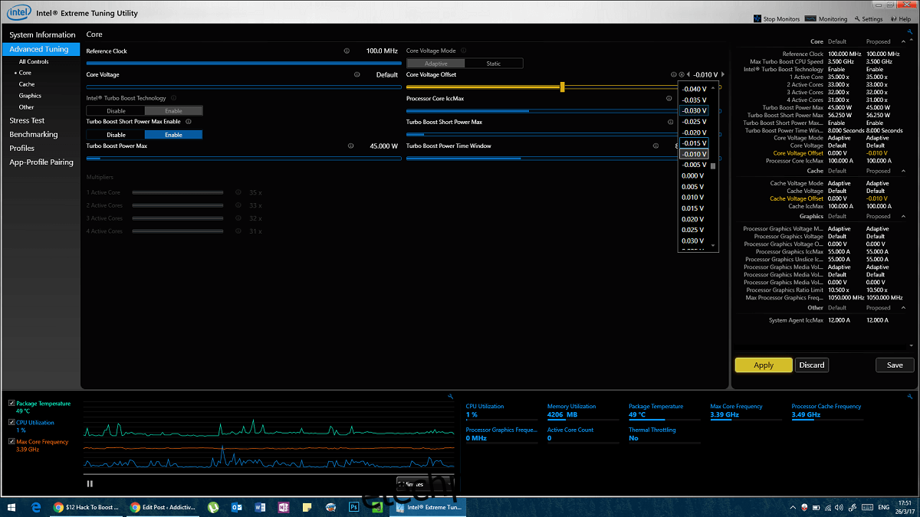
Task: Toggle the Package Temperature graph checkbox
Action: click(x=11, y=403)
